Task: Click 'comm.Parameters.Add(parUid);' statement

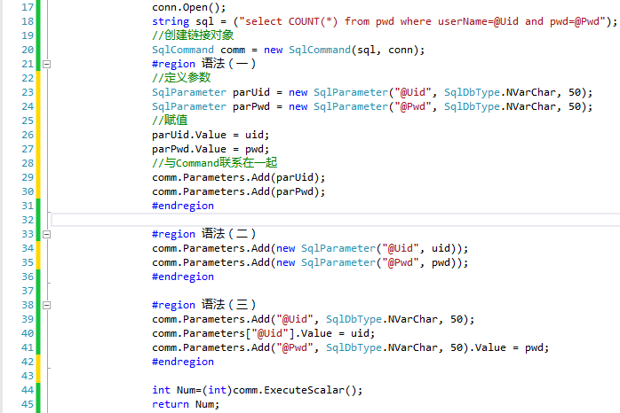Action: (238, 177)
